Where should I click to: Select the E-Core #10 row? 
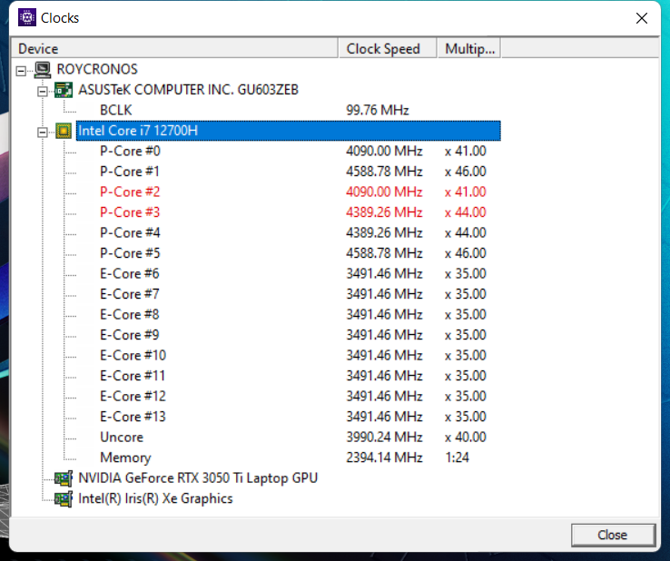(133, 356)
